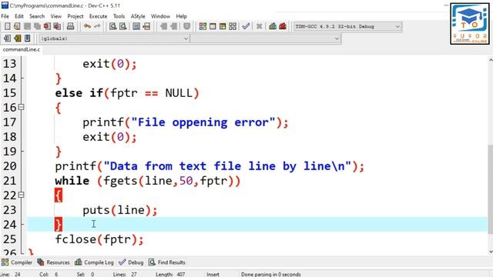Click the Save All icon
This screenshot has width=493, height=277.
coord(37,26)
